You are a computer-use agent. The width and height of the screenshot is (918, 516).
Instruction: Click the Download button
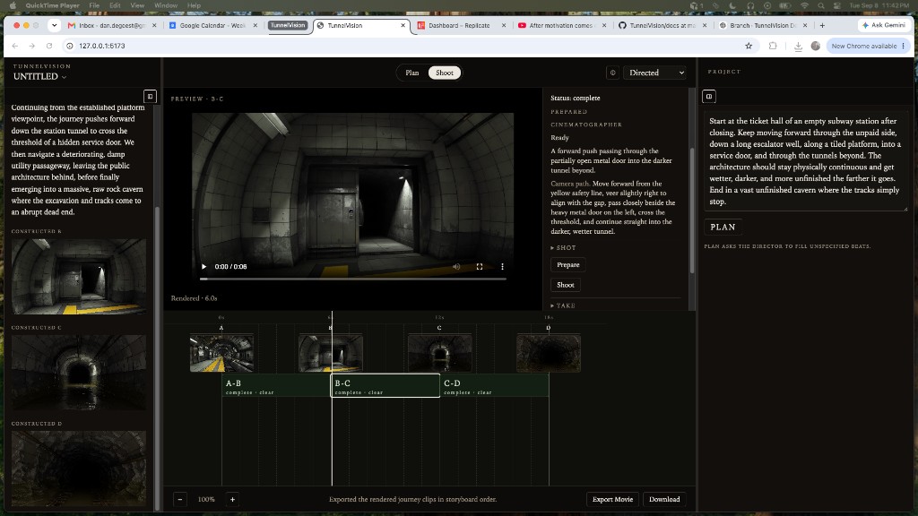tap(664, 499)
